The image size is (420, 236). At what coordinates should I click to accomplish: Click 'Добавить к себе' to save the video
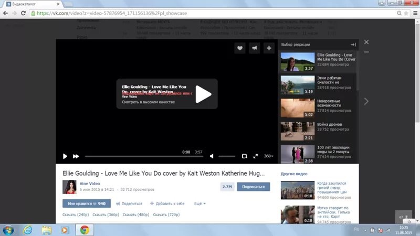point(167,203)
